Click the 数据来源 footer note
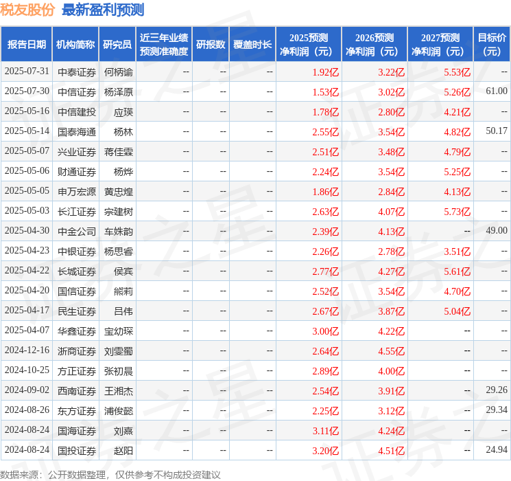 pyautogui.click(x=110, y=474)
